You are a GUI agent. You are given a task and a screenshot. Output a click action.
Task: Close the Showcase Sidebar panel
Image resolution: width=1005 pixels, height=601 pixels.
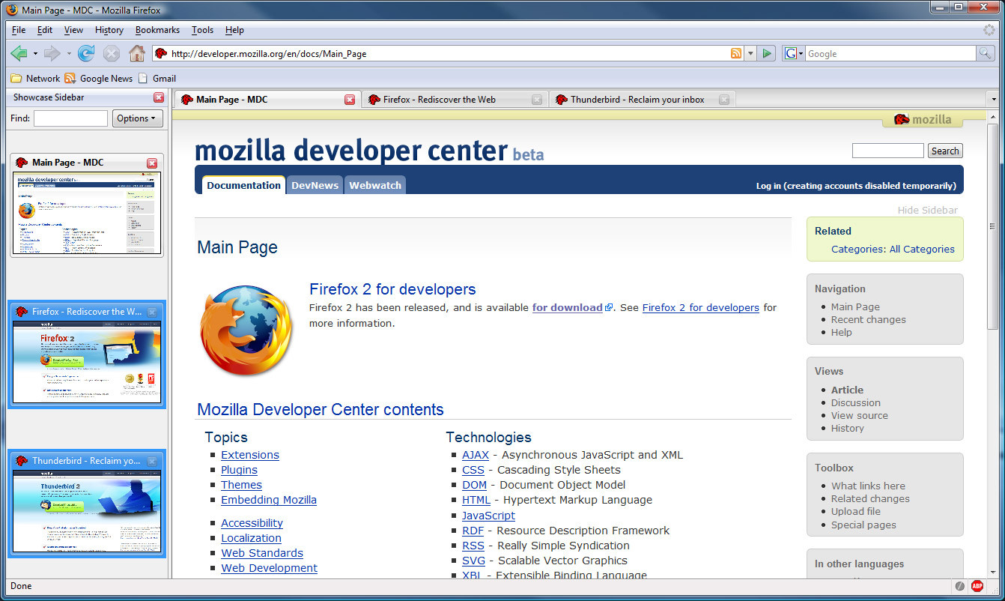tap(159, 97)
